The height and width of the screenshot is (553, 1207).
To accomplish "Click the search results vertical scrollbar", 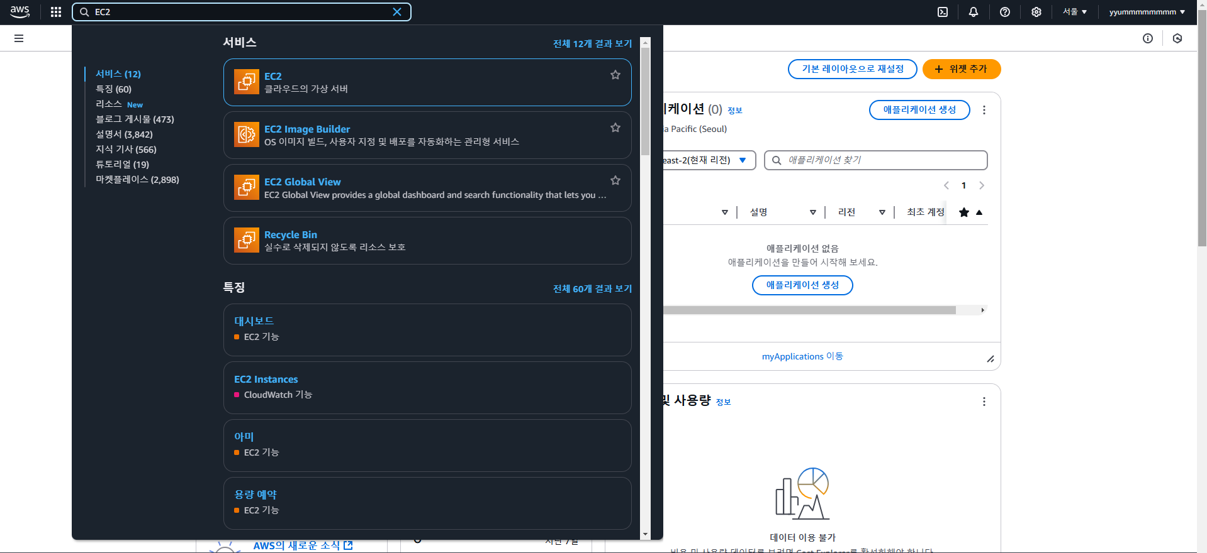I will coord(645,102).
